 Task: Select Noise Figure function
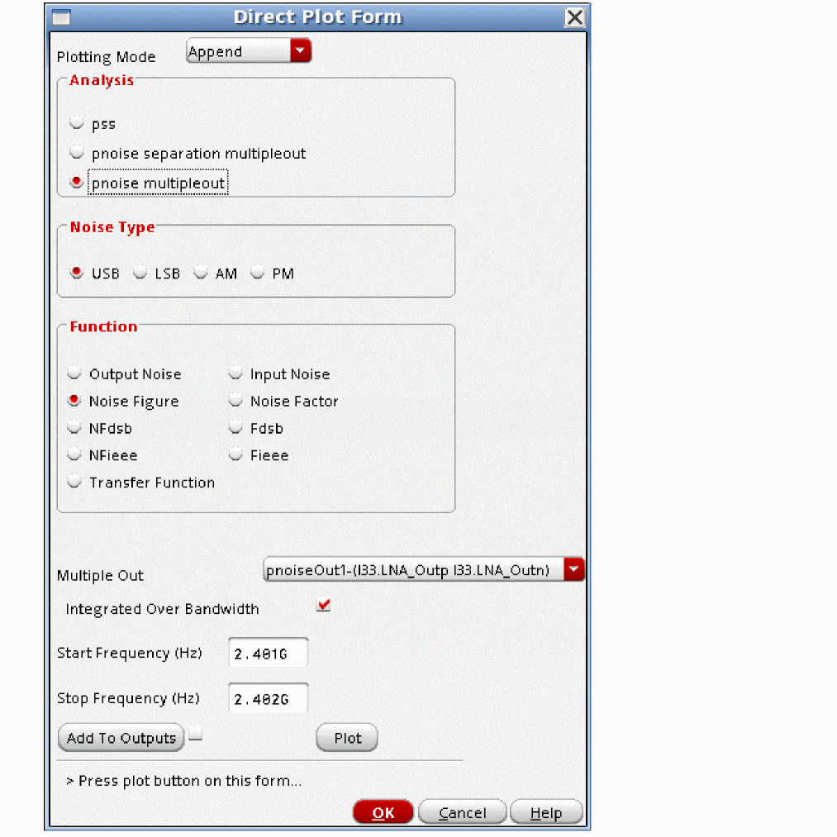coord(74,401)
